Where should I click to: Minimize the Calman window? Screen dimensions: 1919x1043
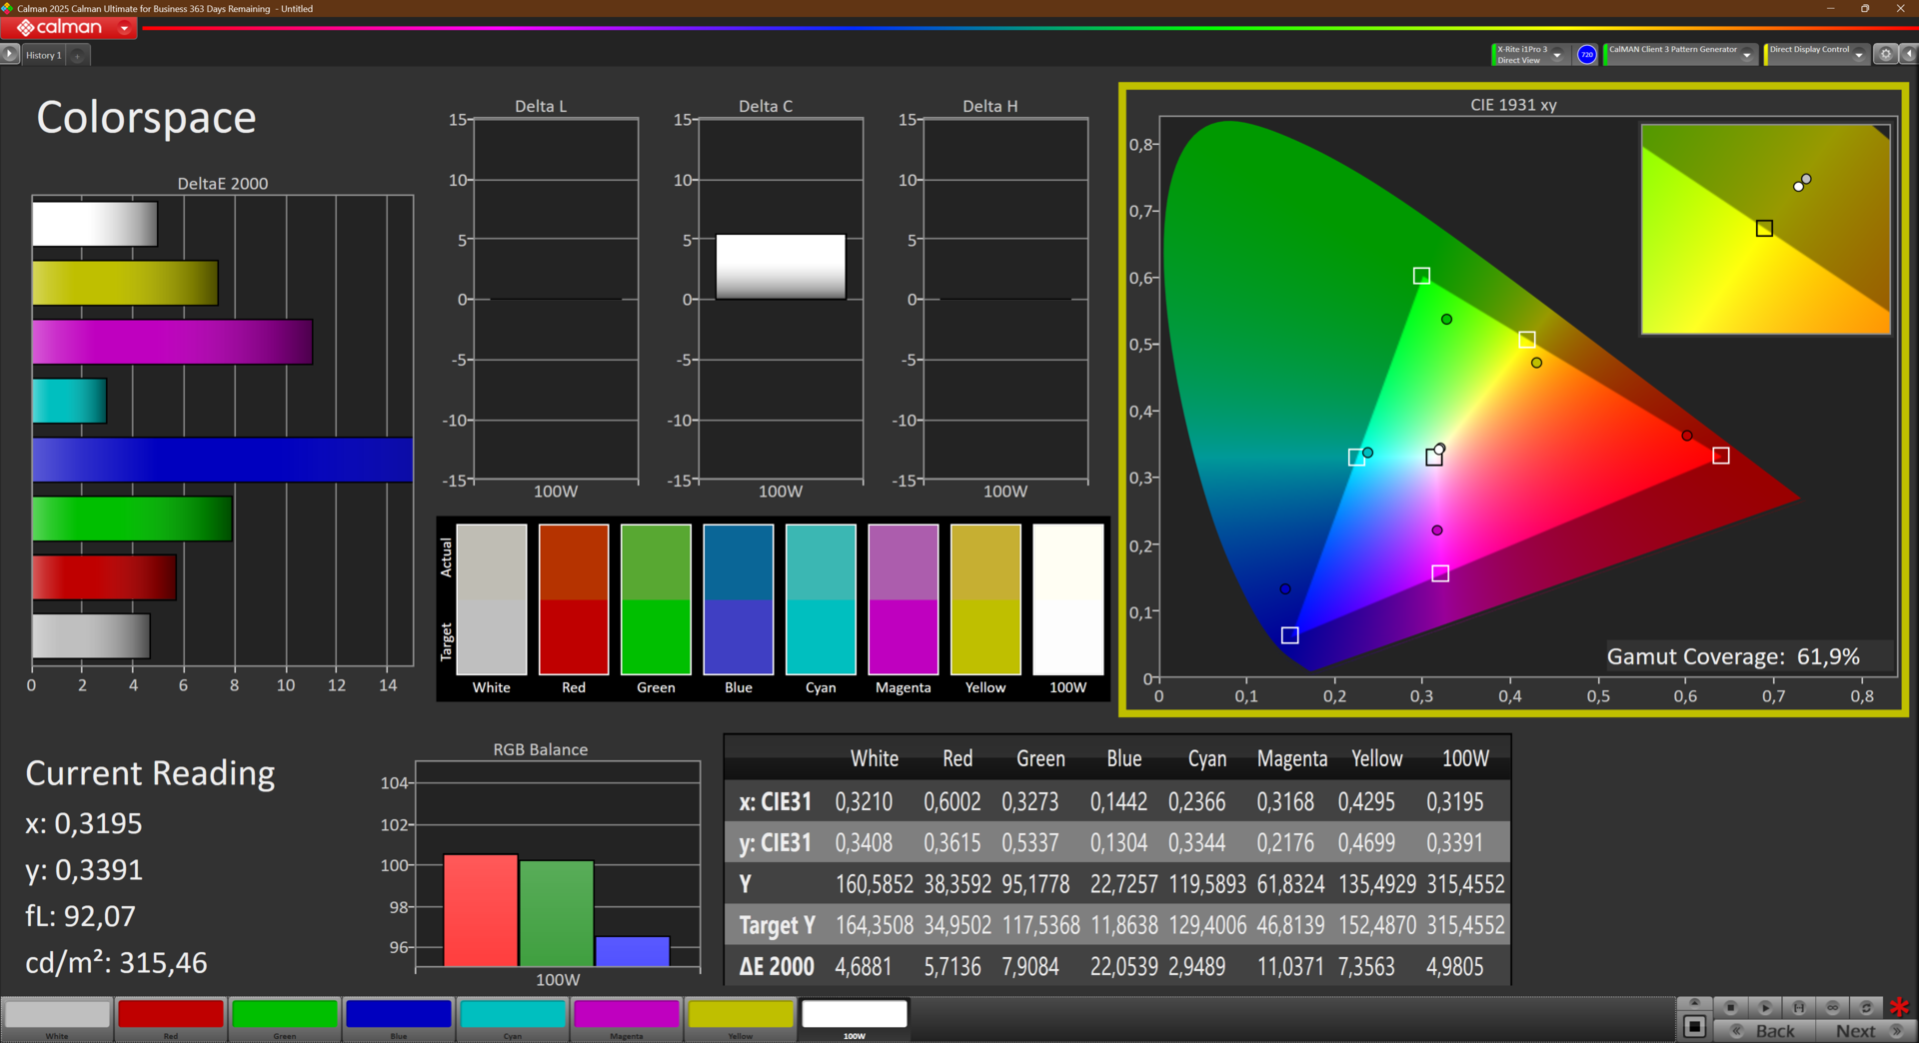(1831, 8)
